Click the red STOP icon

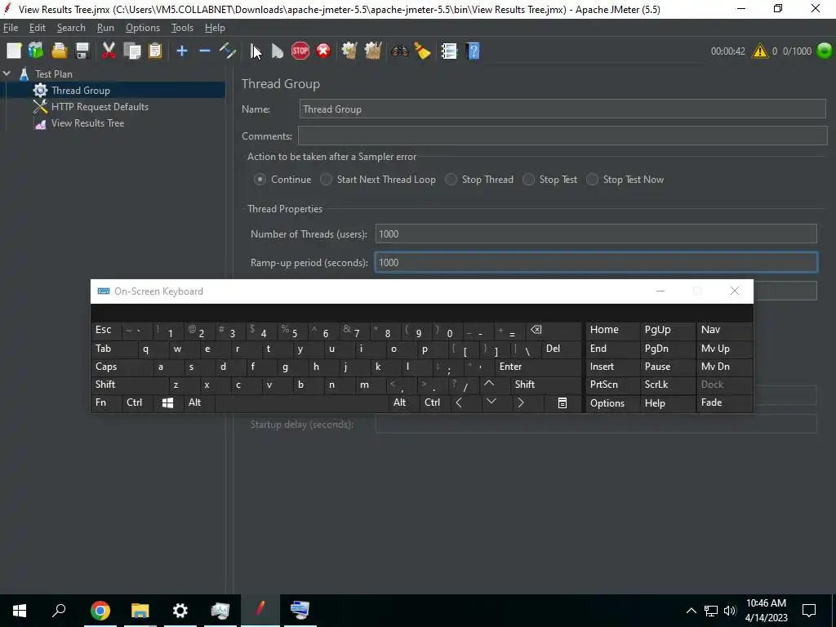coord(300,51)
